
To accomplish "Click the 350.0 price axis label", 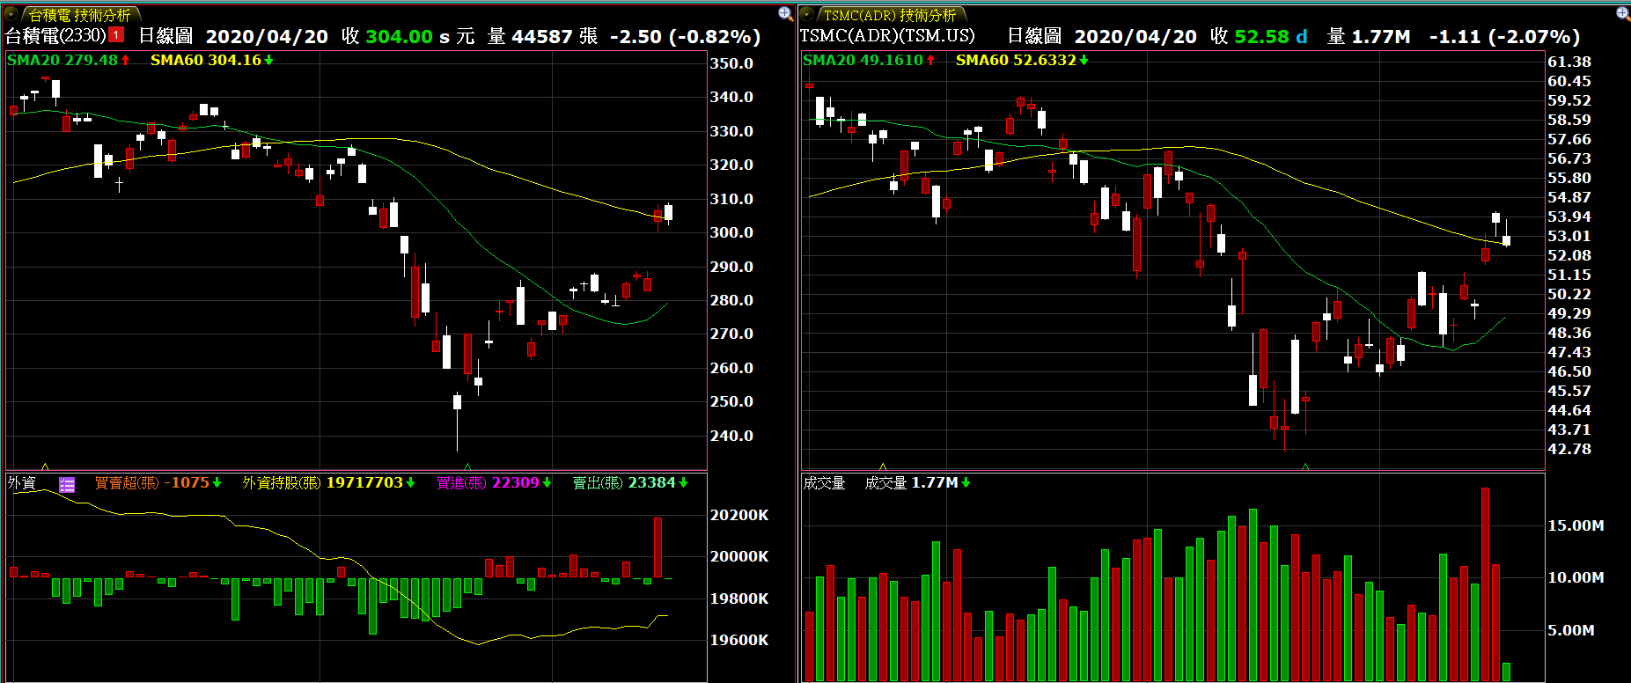I will point(731,63).
